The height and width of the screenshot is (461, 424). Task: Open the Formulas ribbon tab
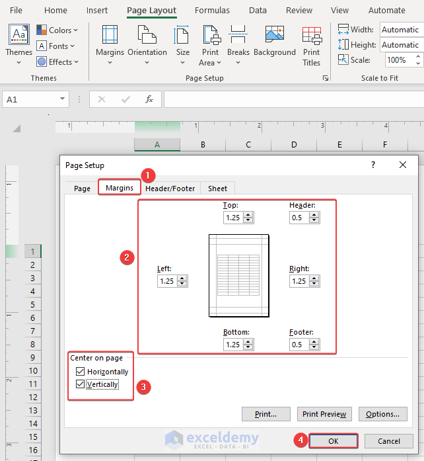tap(212, 11)
